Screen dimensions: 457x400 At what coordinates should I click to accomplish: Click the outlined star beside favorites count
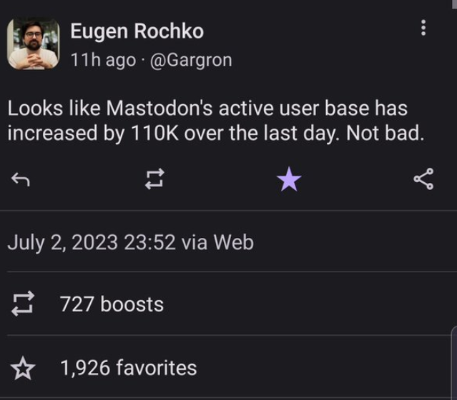[x=23, y=369]
